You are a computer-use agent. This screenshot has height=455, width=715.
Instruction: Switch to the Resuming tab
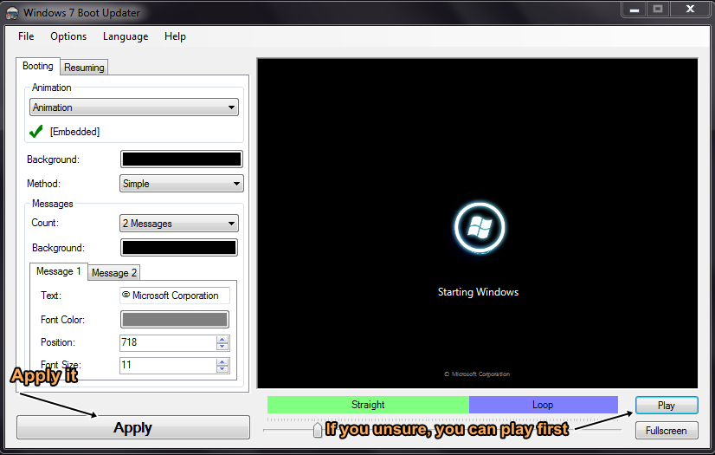pyautogui.click(x=84, y=68)
